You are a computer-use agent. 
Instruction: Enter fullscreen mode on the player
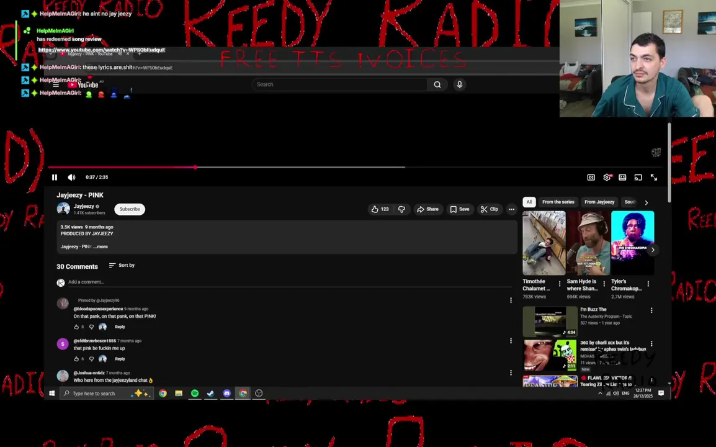tap(654, 178)
